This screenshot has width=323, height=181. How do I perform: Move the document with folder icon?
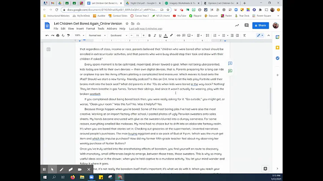point(133,24)
